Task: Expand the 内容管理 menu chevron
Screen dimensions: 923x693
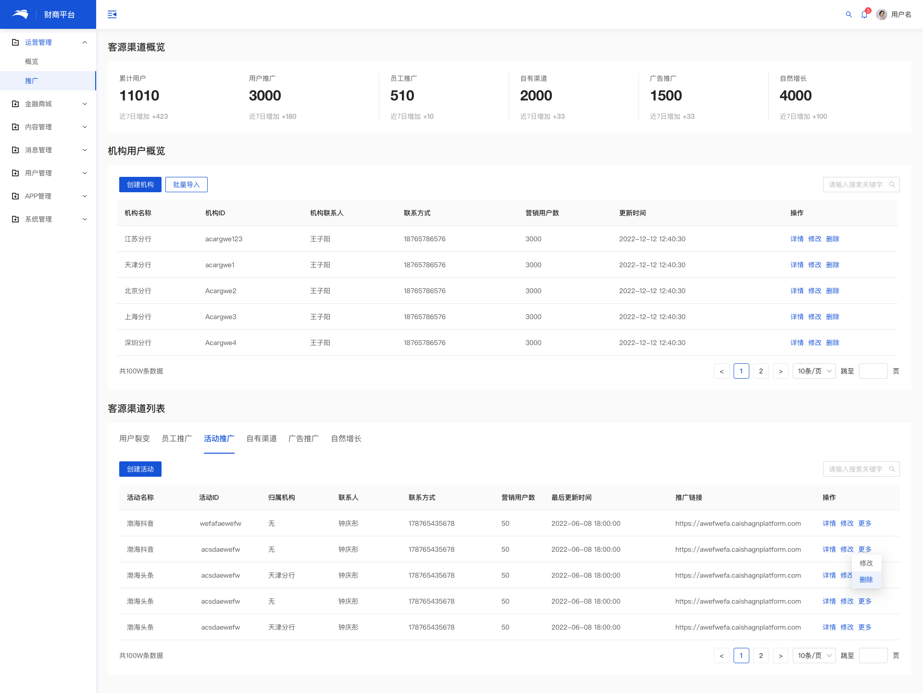Action: coord(85,127)
